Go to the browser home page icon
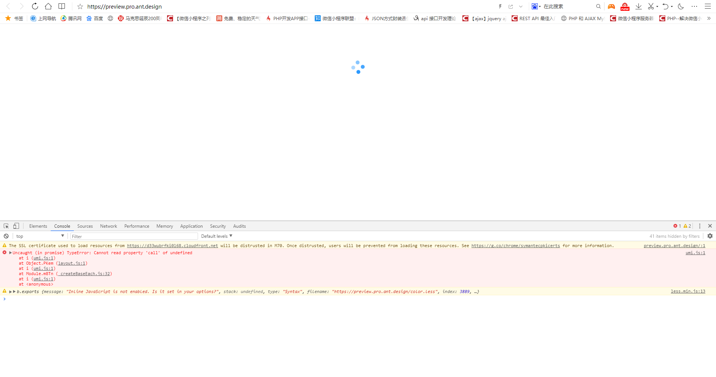 tap(48, 6)
